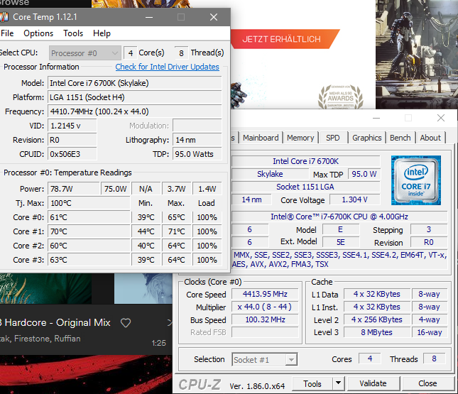The width and height of the screenshot is (458, 394).
Task: Click Level 3 cache value 8 MBytes
Action: 377,332
